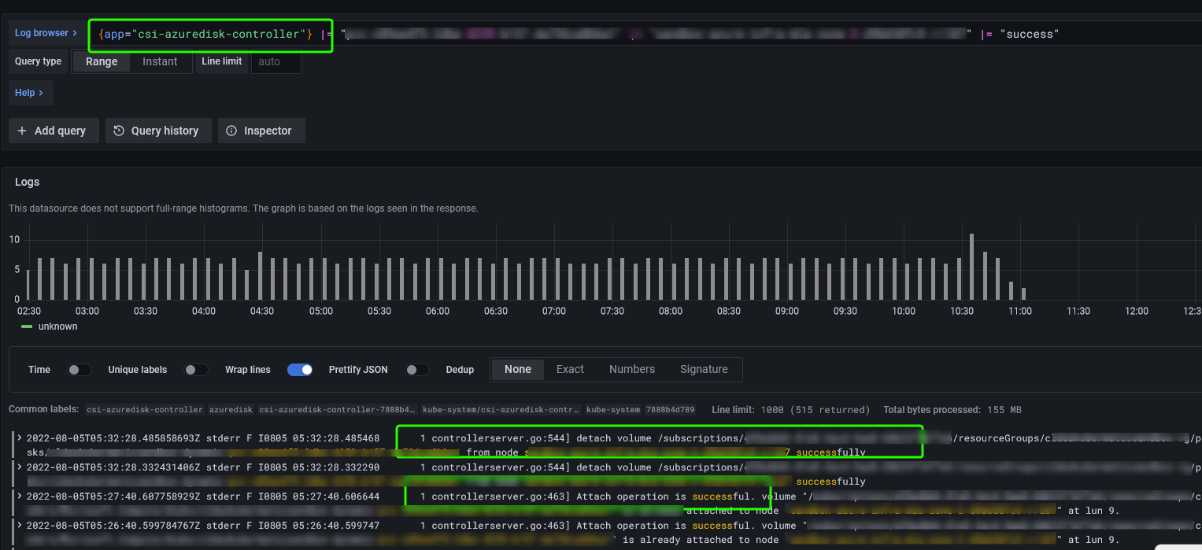The height and width of the screenshot is (550, 1202).
Task: Click the Logs panel title
Action: click(x=27, y=182)
